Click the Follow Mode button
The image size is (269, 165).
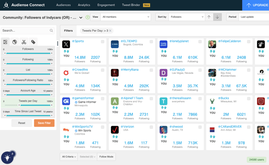pos(106,157)
